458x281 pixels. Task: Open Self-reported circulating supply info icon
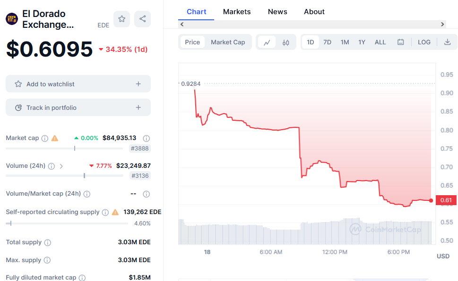105,212
